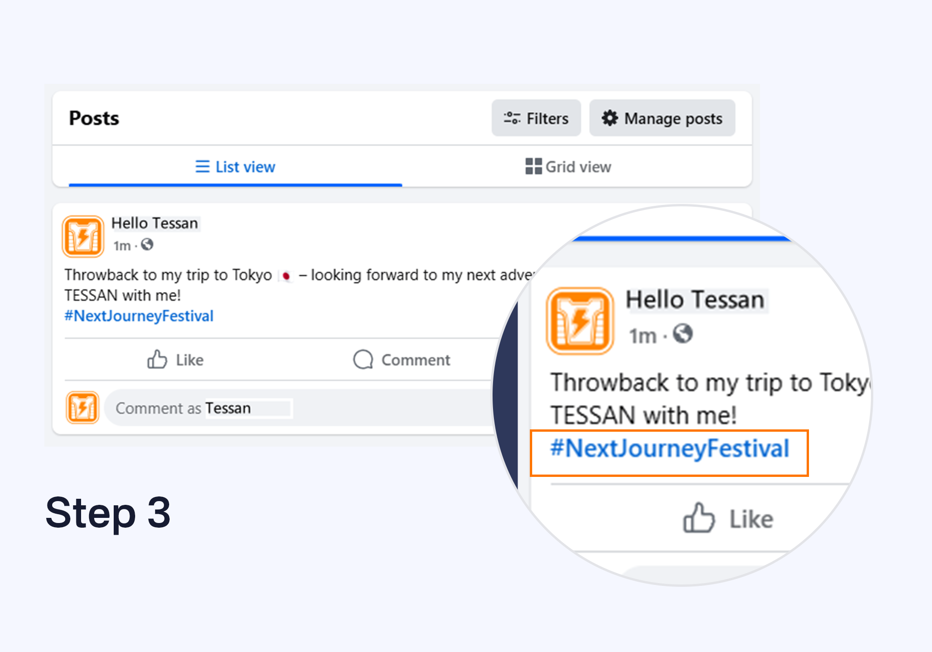Open the Filters button

point(536,118)
